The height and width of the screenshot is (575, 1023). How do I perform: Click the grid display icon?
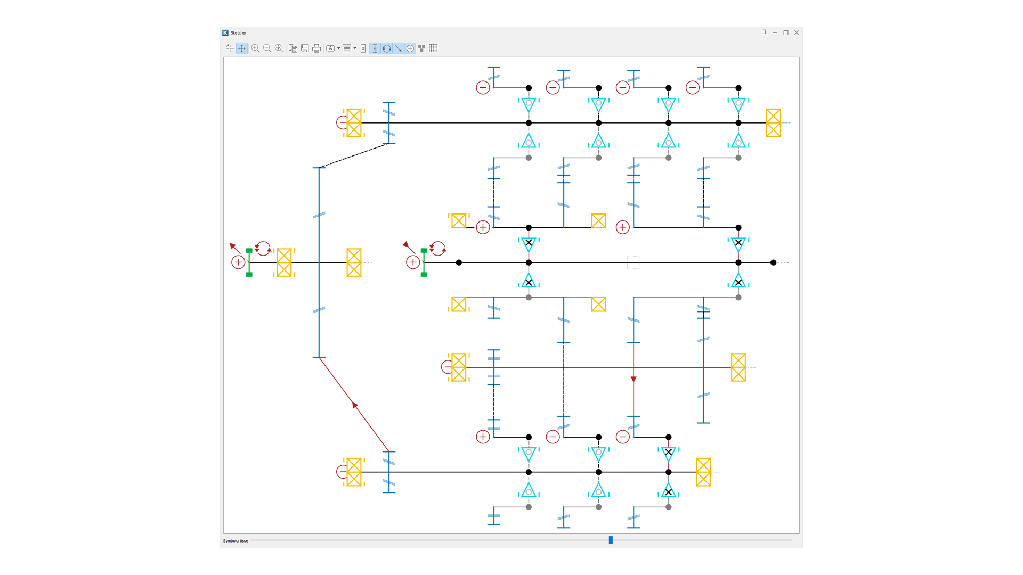pos(433,48)
